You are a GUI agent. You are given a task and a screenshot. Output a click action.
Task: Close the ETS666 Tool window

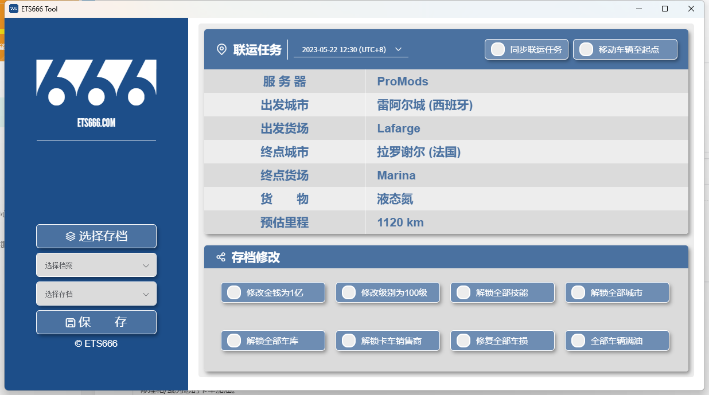[x=691, y=9]
